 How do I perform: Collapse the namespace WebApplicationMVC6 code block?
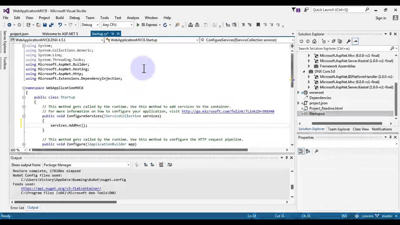pos(24,88)
